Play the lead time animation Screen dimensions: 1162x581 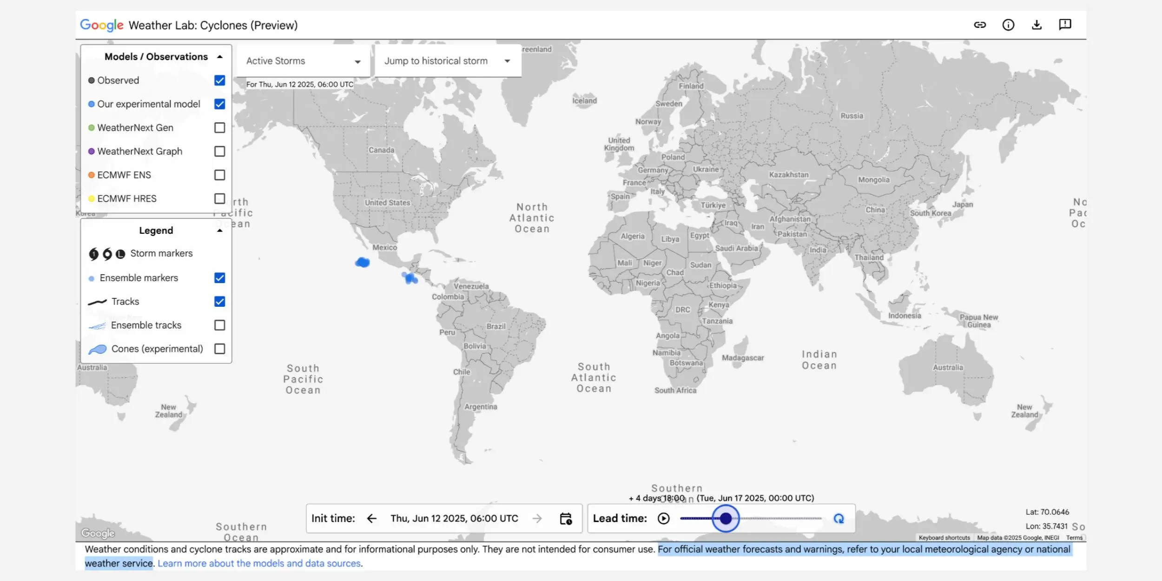pyautogui.click(x=664, y=518)
